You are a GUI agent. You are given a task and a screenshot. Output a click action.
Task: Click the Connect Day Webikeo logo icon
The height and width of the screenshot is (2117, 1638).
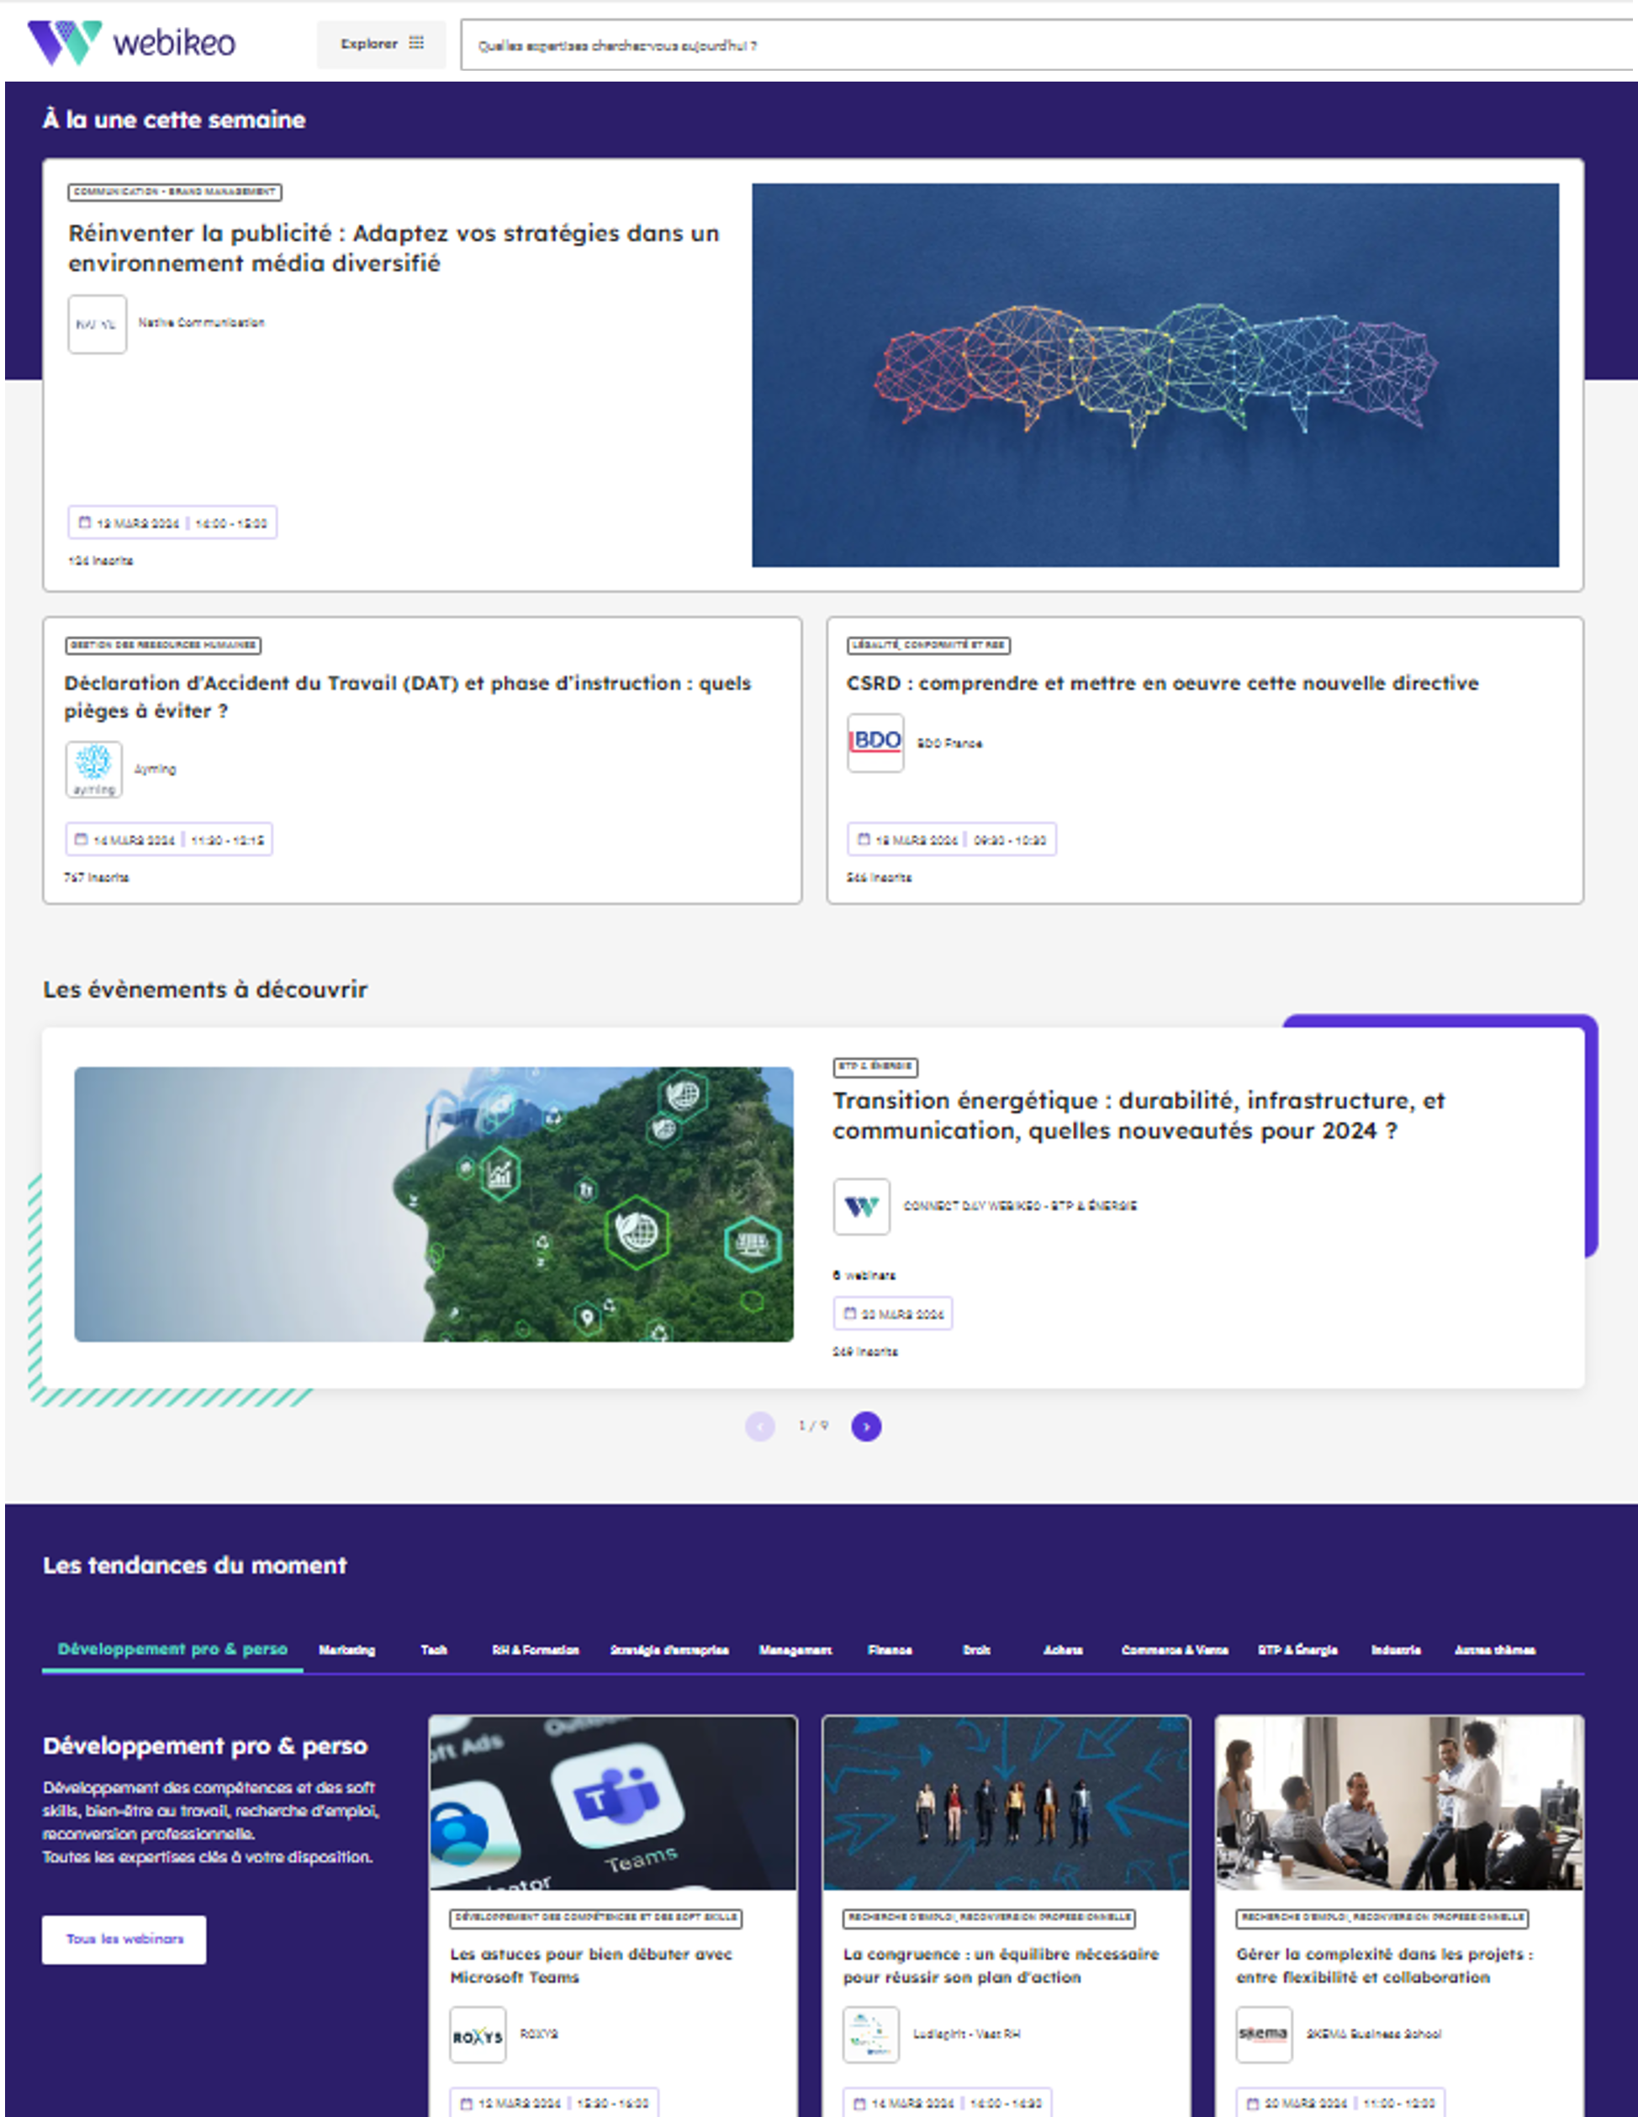coord(861,1206)
